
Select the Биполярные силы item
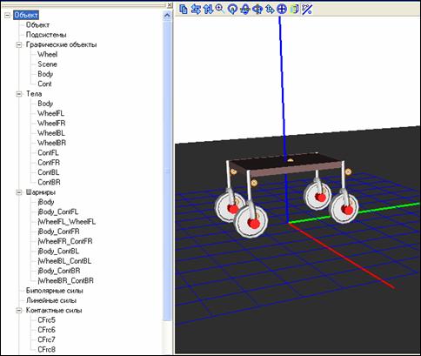(55, 291)
